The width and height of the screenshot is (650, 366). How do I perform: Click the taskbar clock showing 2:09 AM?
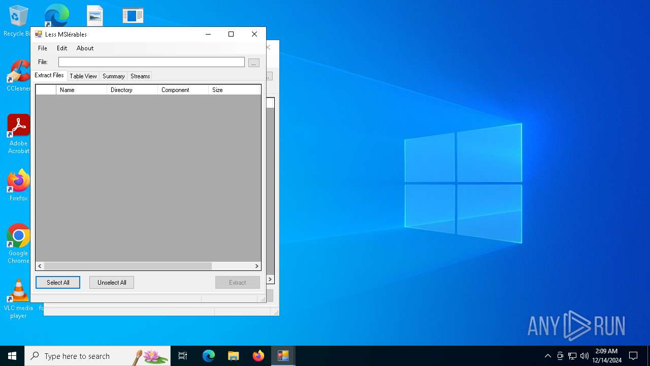coord(607,356)
